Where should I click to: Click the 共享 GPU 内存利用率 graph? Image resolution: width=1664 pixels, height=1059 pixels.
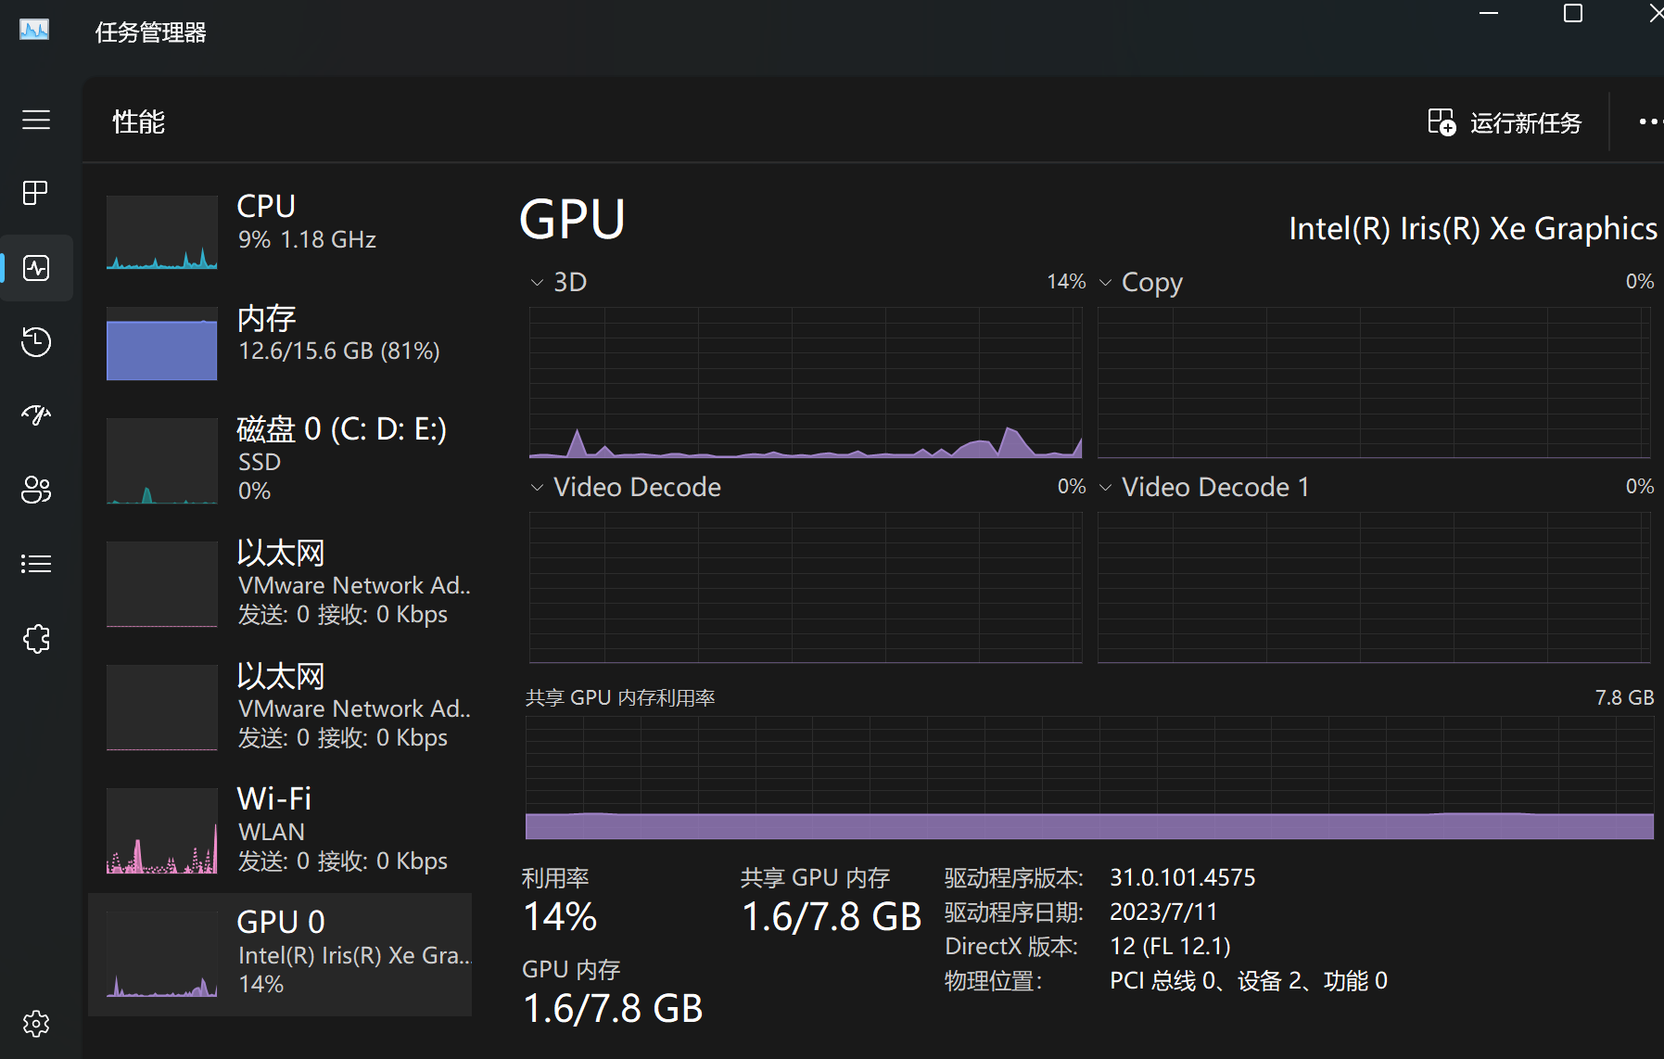[x=1089, y=777]
